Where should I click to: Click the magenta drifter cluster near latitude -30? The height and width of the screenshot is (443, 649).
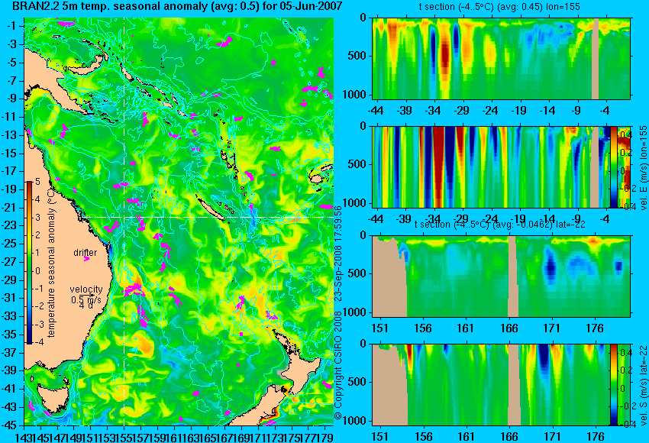click(134, 288)
